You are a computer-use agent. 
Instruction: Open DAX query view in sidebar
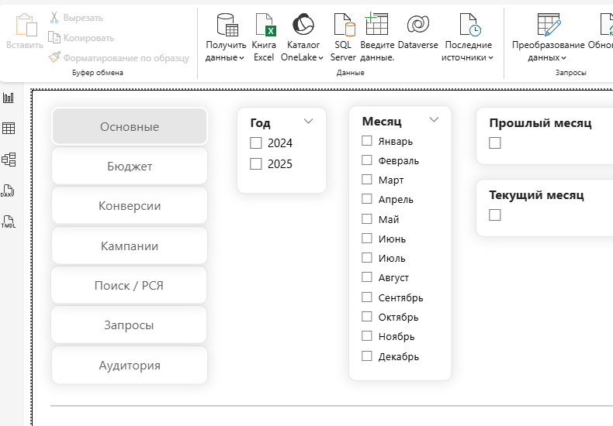pyautogui.click(x=8, y=191)
